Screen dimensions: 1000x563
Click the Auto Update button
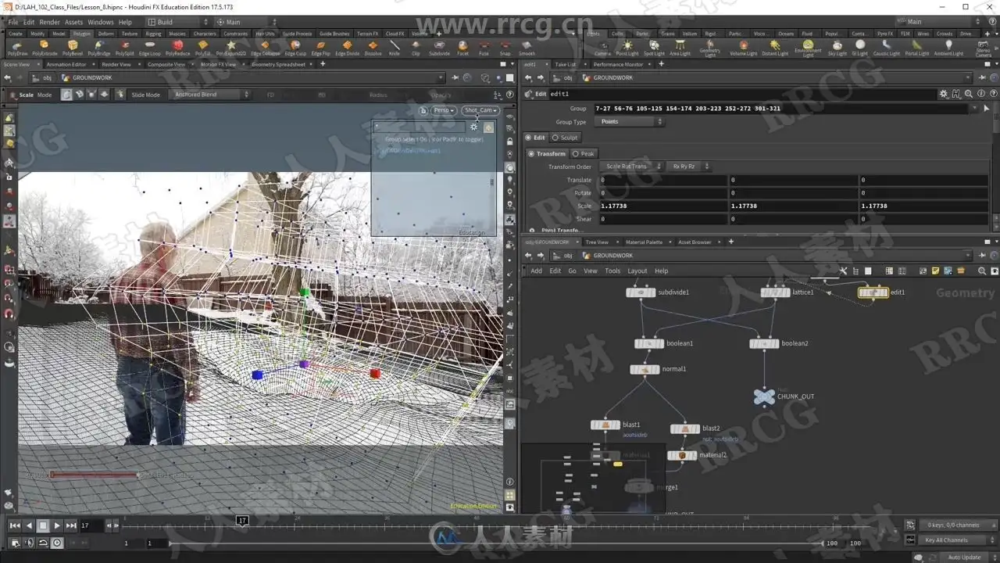(x=965, y=557)
